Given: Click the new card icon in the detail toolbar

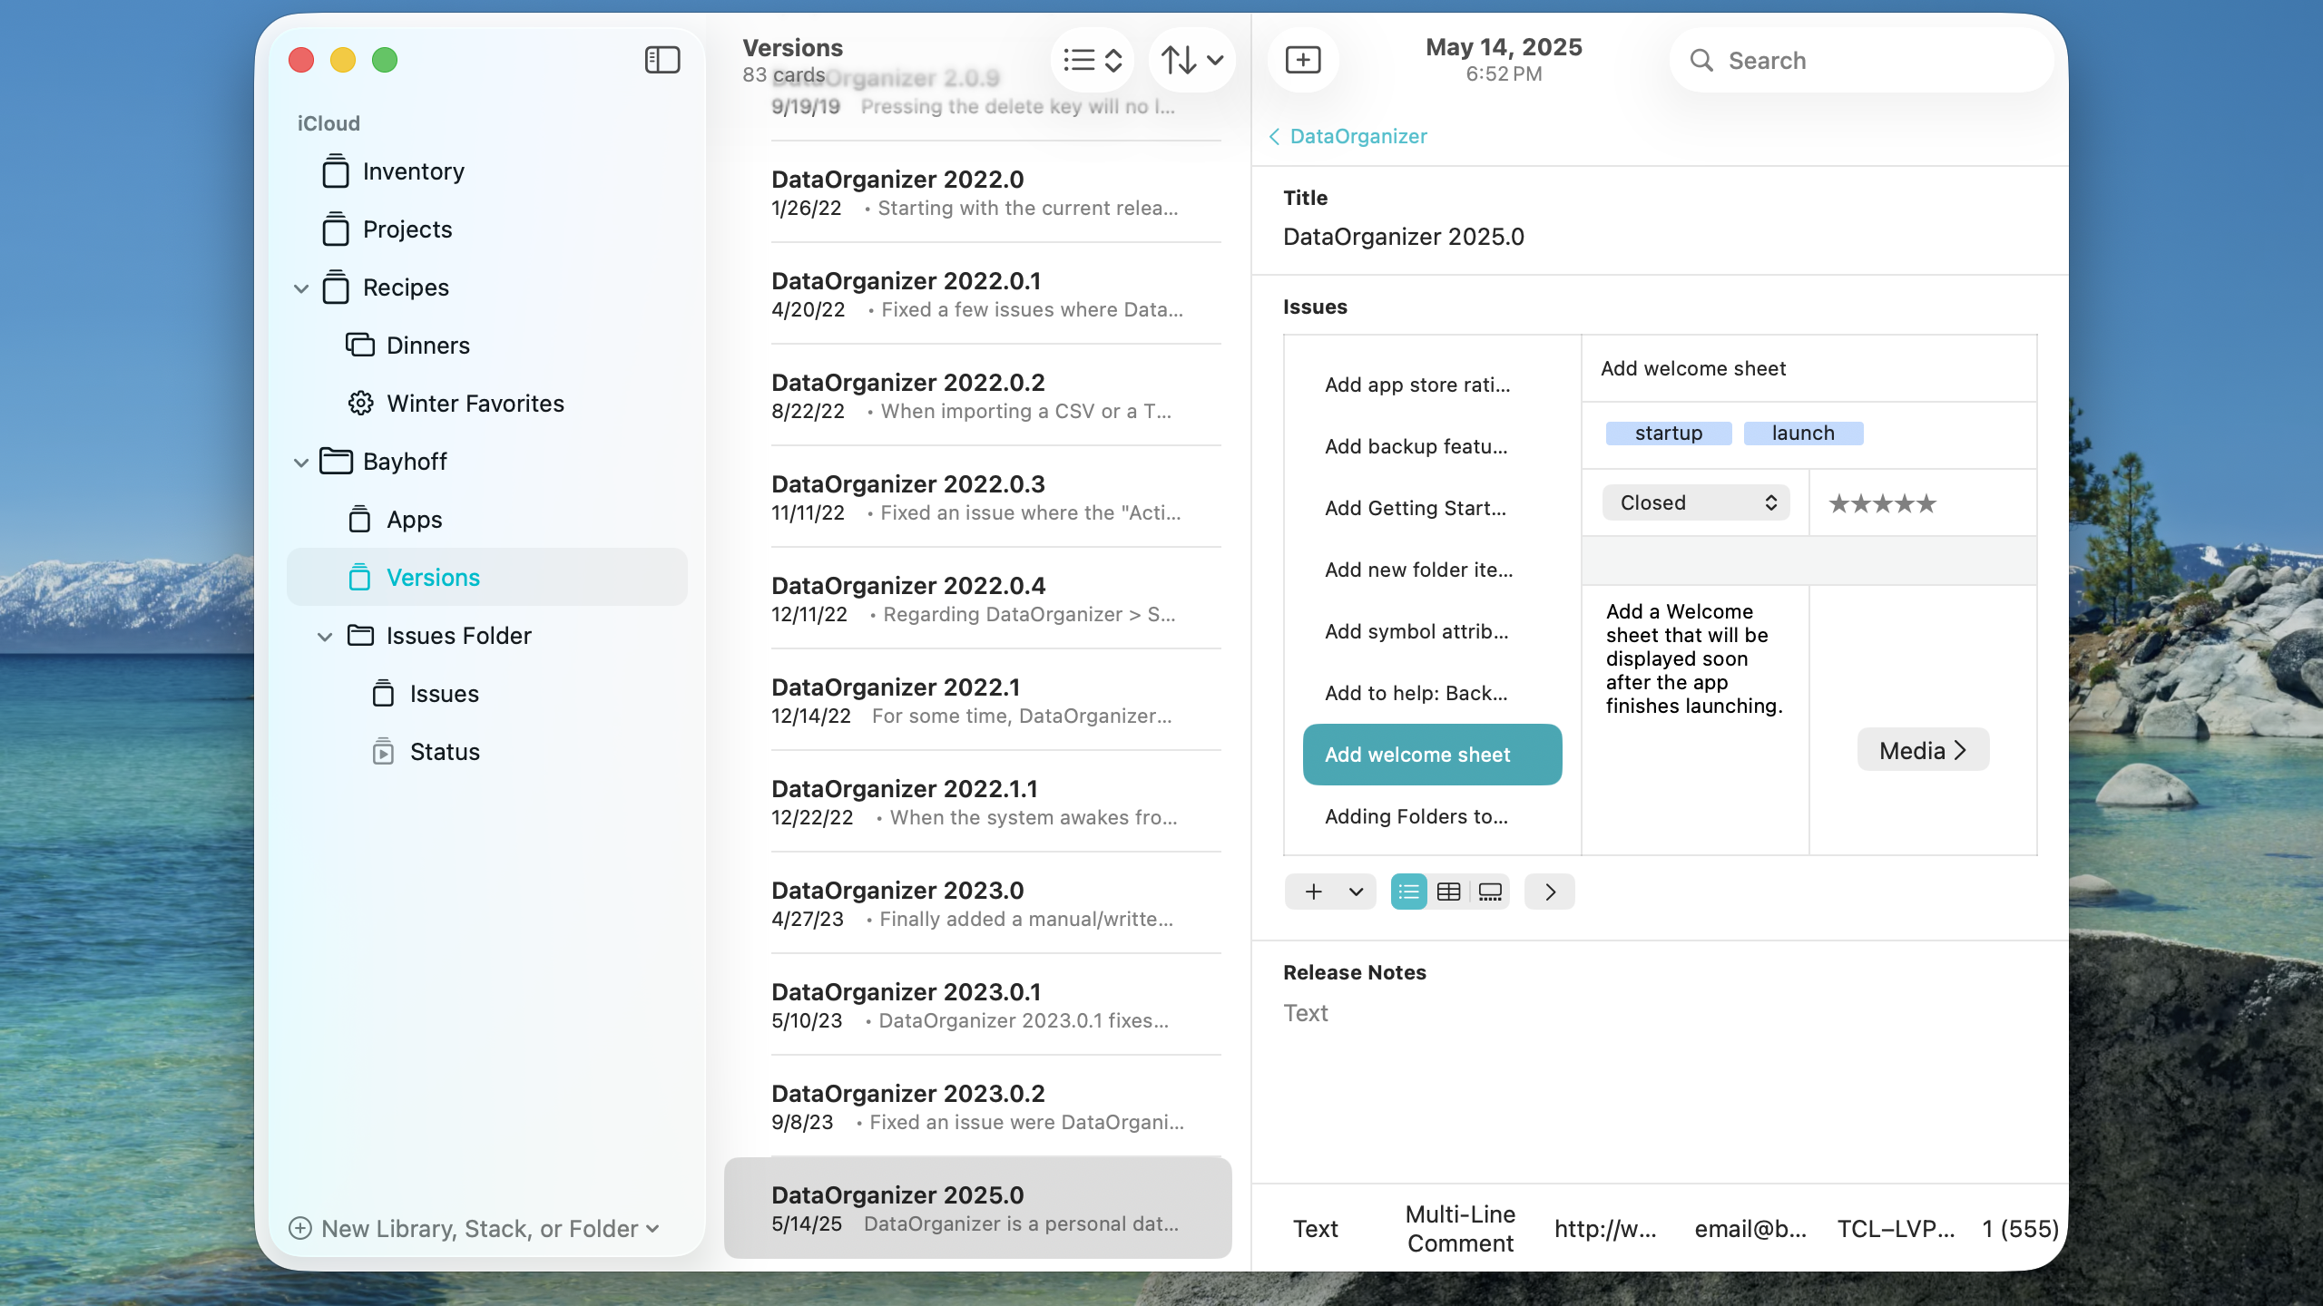Looking at the screenshot, I should click(1303, 60).
